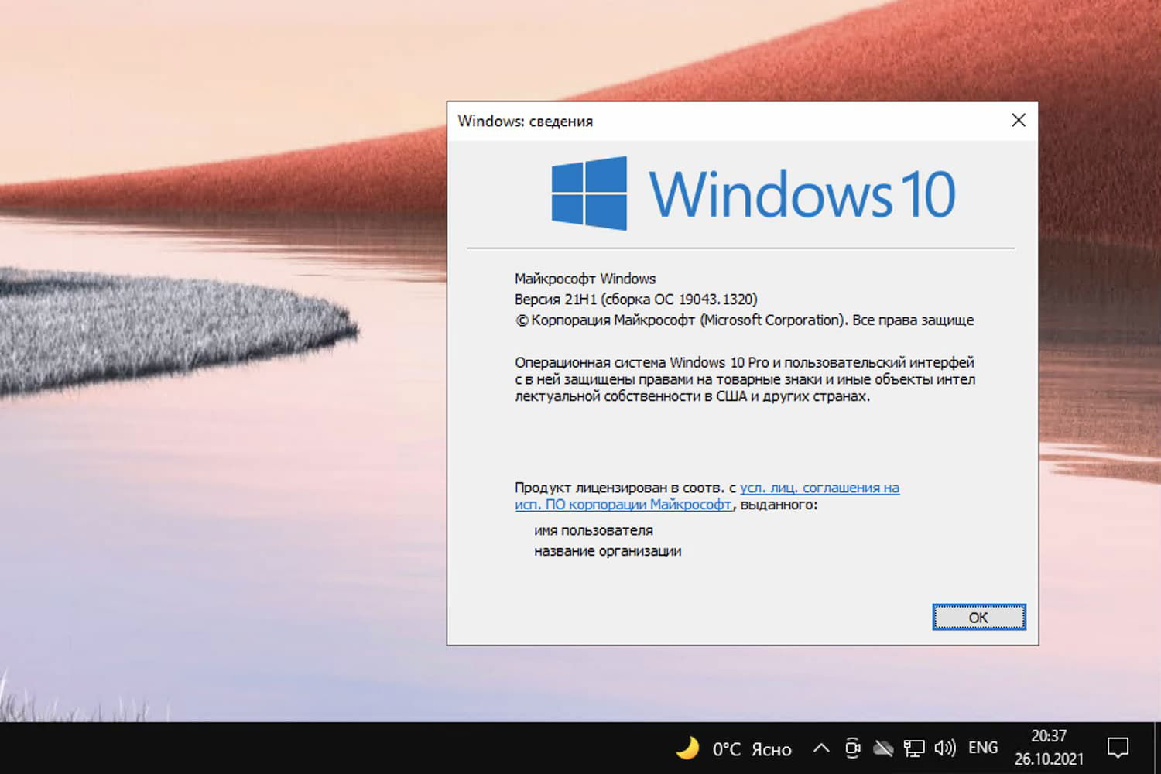Open the volume speaker icon
1161x774 pixels.
[945, 748]
